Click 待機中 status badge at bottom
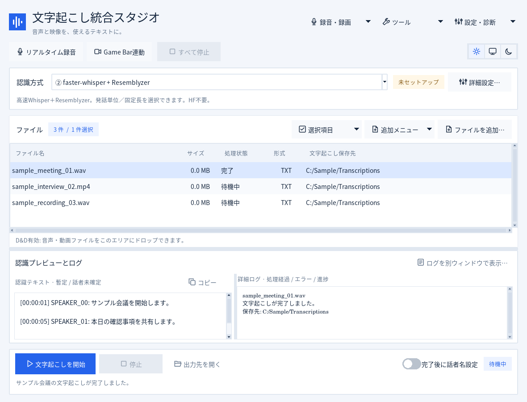 tap(498, 364)
